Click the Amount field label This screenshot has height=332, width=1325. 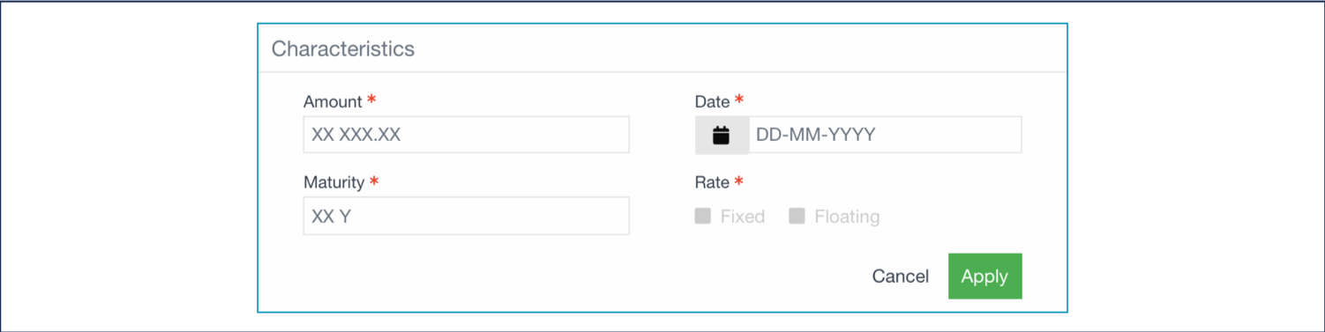[x=333, y=101]
